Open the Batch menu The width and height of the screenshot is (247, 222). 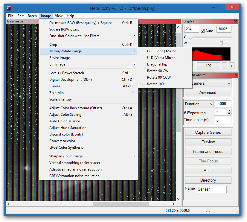click(32, 16)
